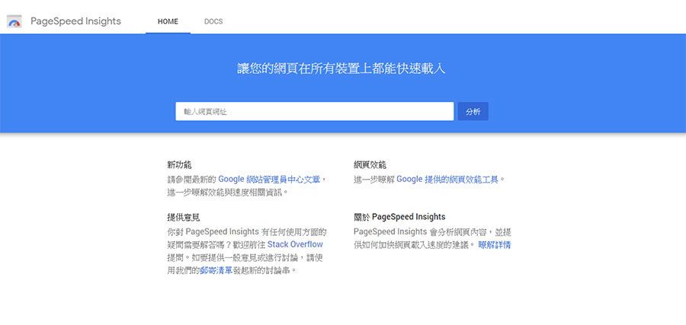Click the 新功能 section heading

pyautogui.click(x=179, y=164)
